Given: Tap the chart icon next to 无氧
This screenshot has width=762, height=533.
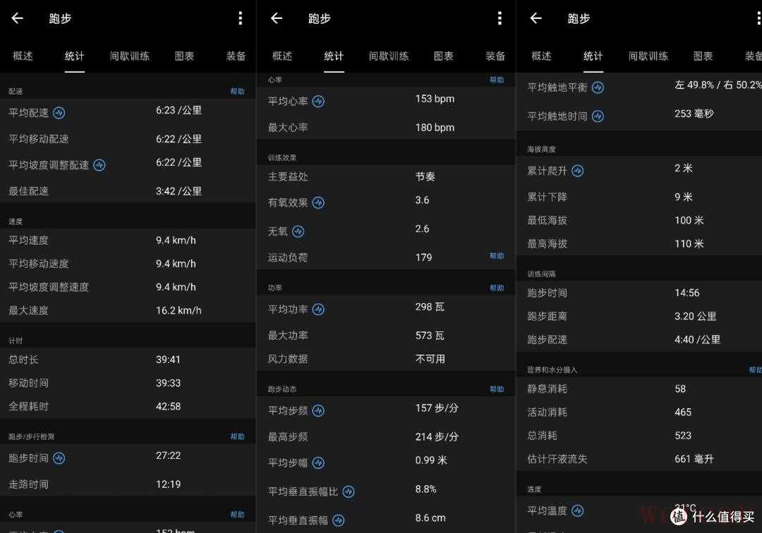Looking at the screenshot, I should pyautogui.click(x=298, y=231).
